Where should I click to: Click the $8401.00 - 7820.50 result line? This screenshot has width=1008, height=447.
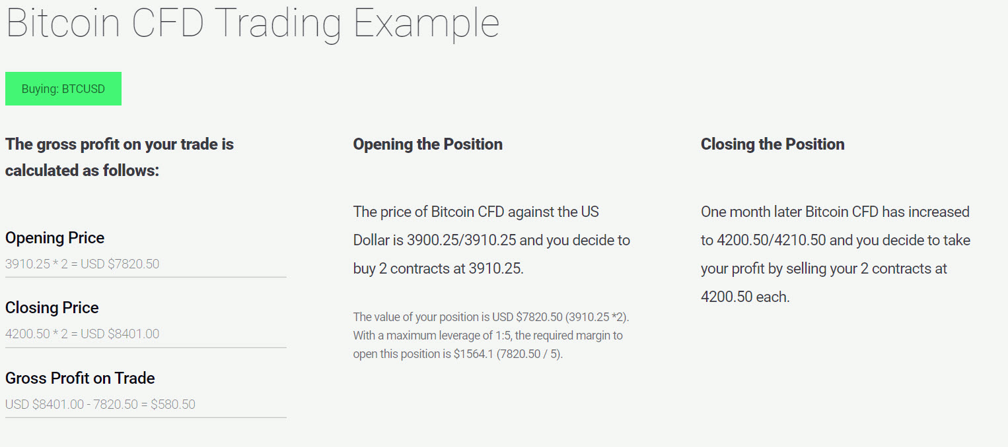[x=100, y=404]
